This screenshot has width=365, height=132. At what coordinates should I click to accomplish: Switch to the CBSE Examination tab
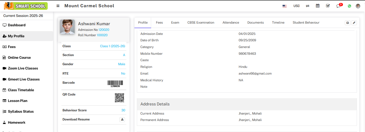(x=201, y=23)
